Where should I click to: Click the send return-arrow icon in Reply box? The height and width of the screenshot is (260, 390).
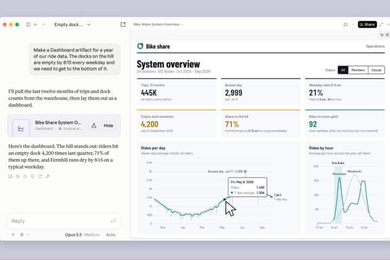[113, 220]
